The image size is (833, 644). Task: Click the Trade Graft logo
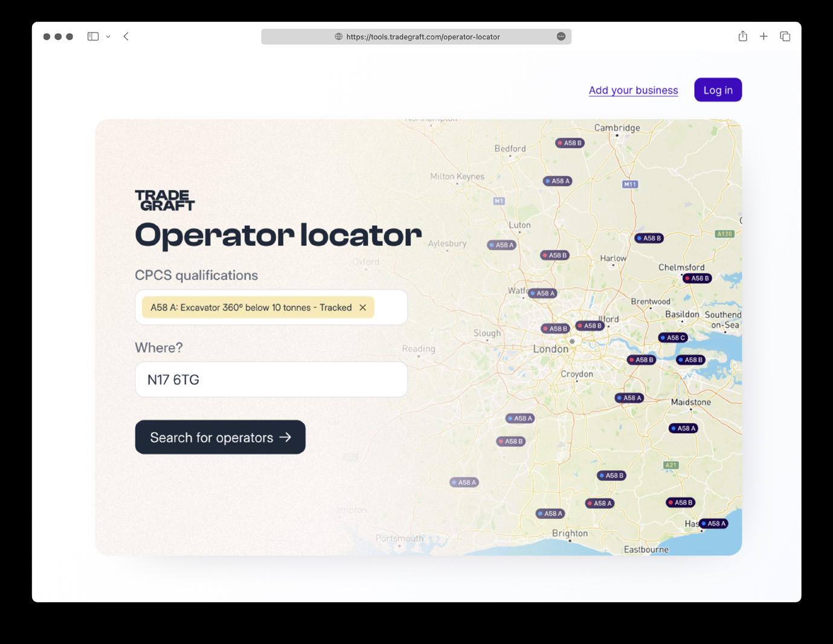tap(165, 200)
